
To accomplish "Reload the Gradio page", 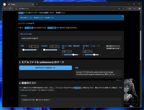I will coord(10,9).
